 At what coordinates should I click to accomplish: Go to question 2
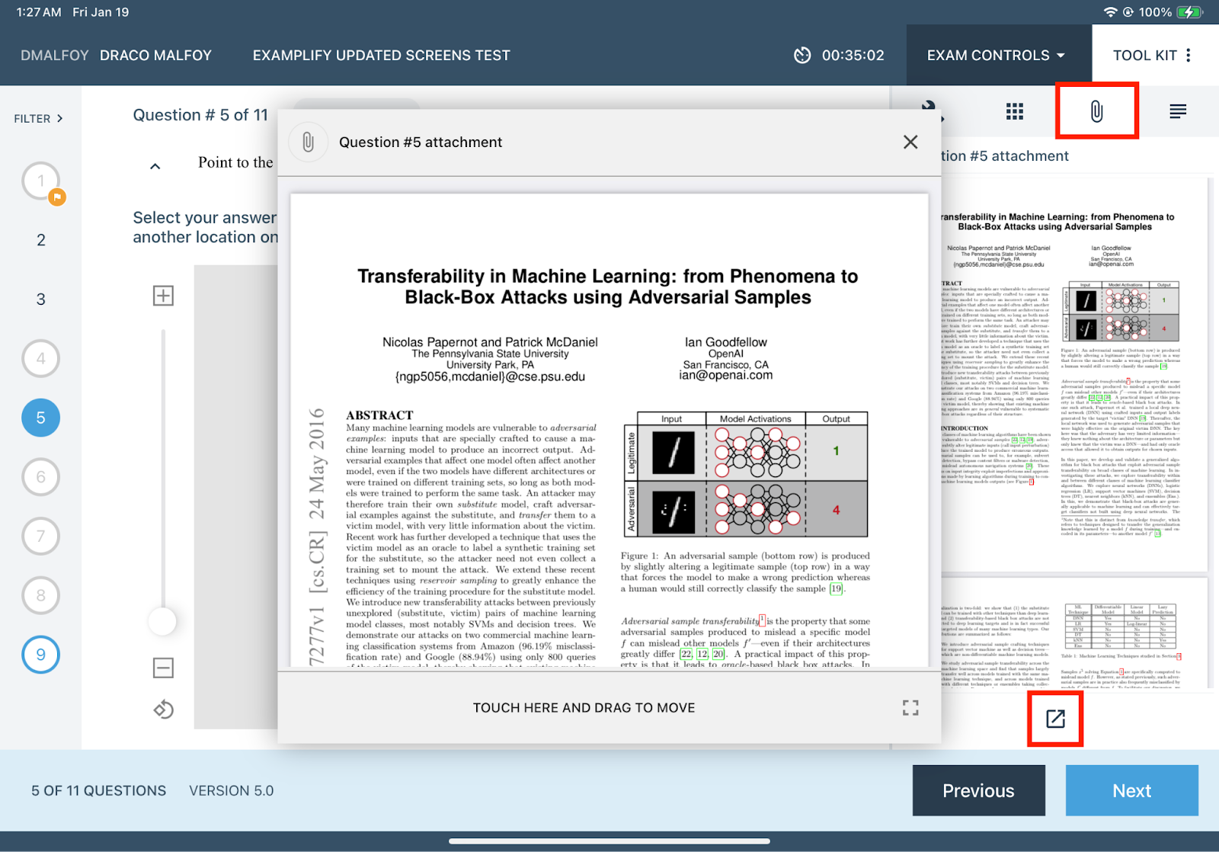(41, 240)
